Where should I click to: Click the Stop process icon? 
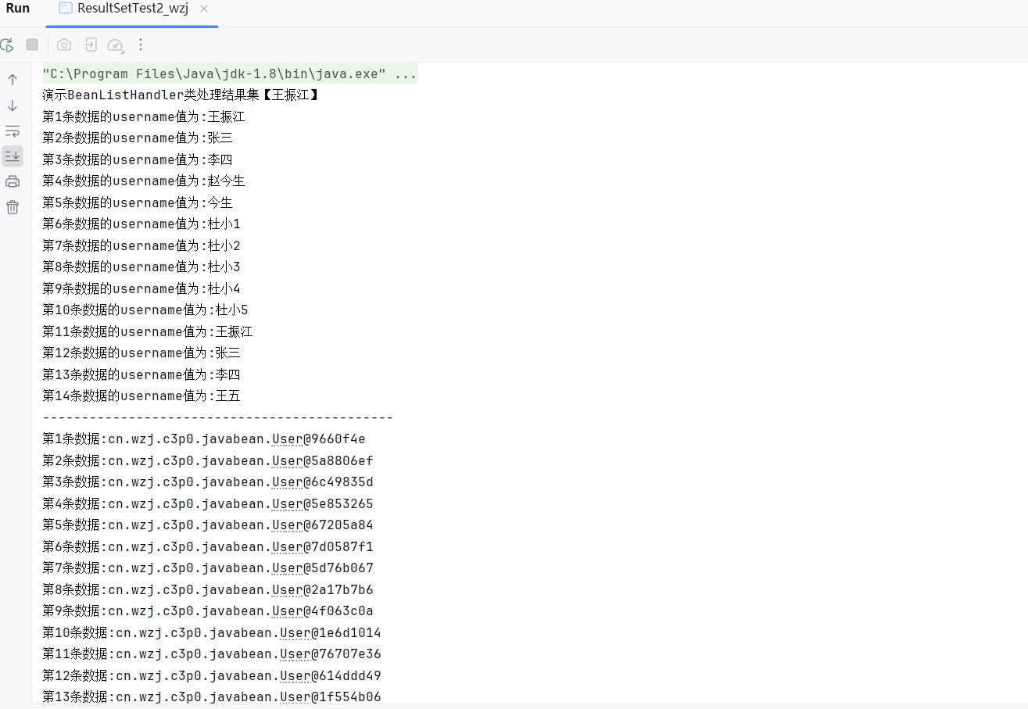pos(32,45)
